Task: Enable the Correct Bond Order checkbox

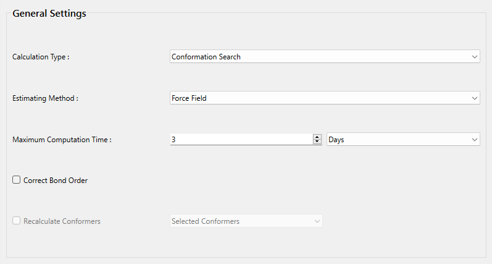Action: click(17, 181)
